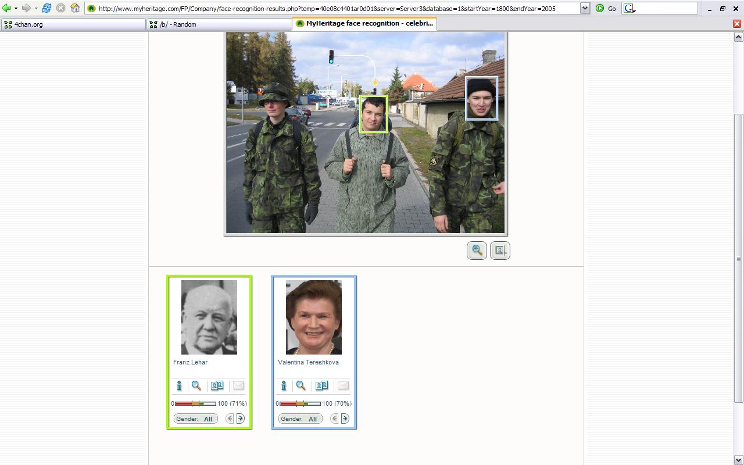Compare photos icon on Franz Lehar card
744x465 pixels.
217,386
